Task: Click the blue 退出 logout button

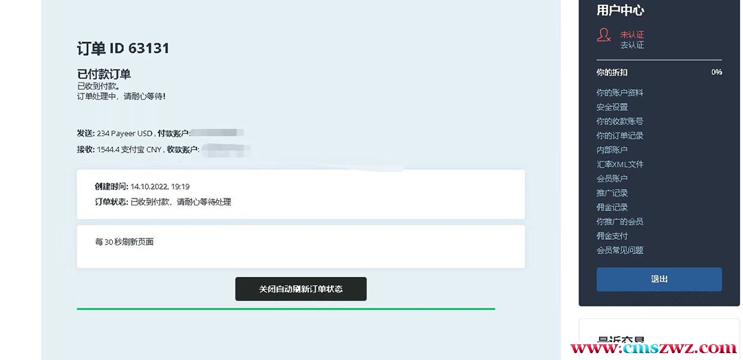Action: pos(659,279)
